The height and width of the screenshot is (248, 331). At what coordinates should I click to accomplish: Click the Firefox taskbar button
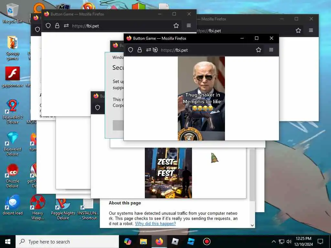pyautogui.click(x=159, y=242)
